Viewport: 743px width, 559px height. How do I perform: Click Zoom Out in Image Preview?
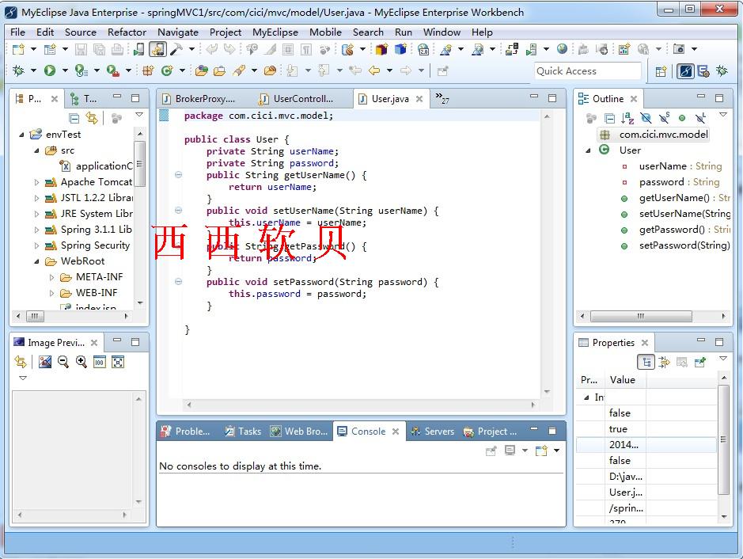coord(63,362)
